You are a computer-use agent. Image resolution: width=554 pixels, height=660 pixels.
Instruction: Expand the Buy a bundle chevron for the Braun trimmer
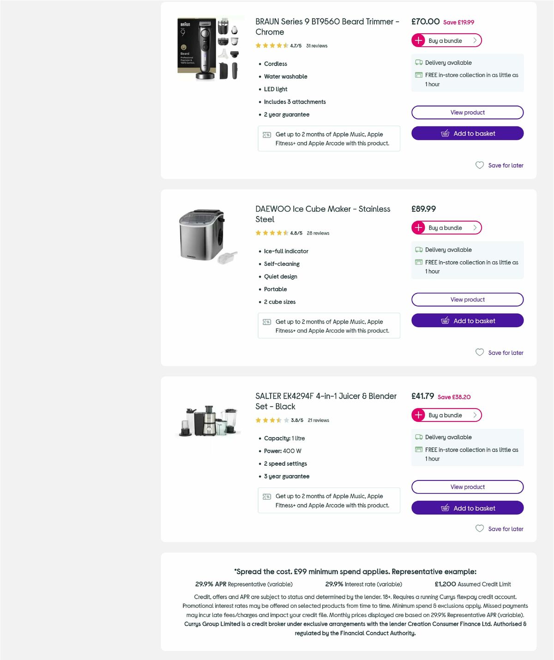(x=475, y=40)
